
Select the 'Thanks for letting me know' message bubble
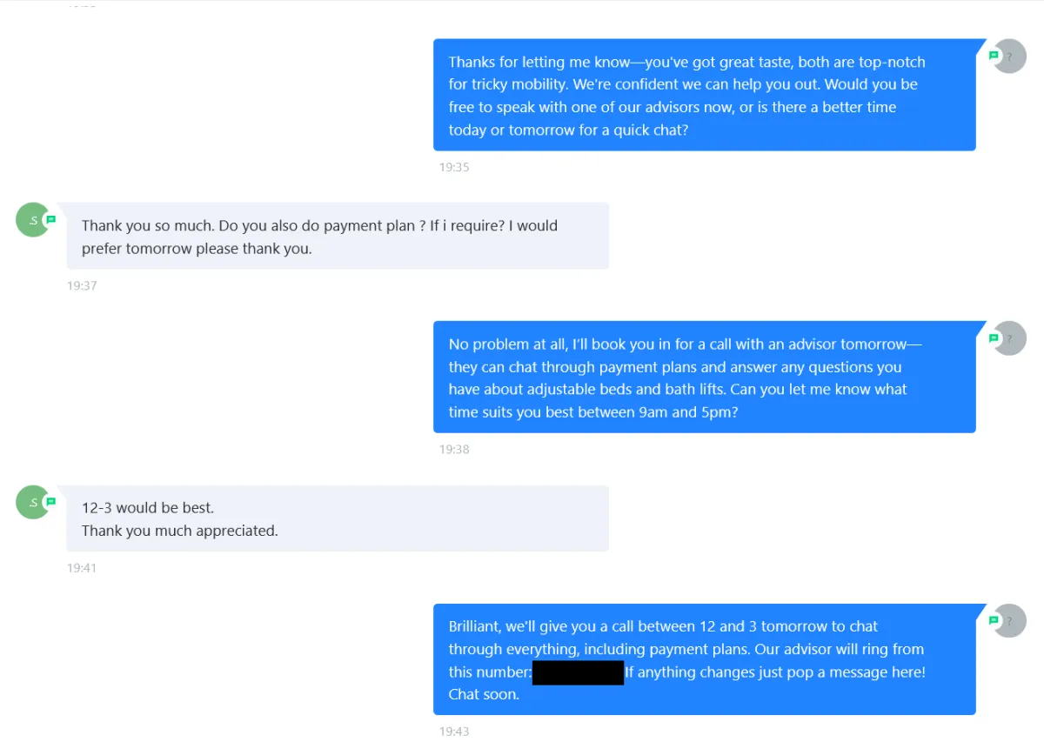tap(704, 96)
